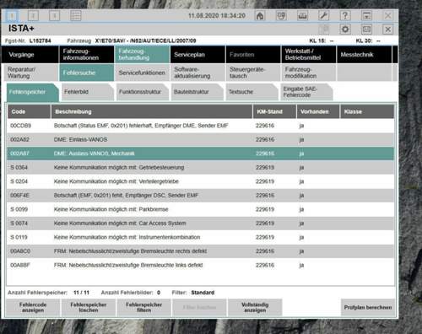Switch to the Fahrzeuginformationen tab
Viewport: 422px width, 334px height.
coord(87,54)
